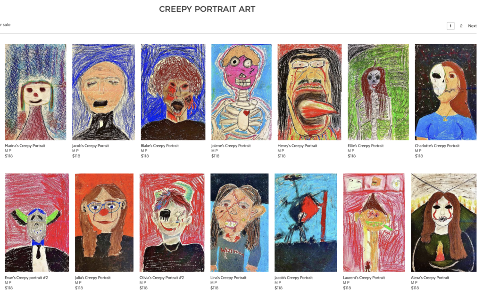The height and width of the screenshot is (296, 483).
Task: Open Alexa's Creepy Portrait title link
Action: coord(430,278)
